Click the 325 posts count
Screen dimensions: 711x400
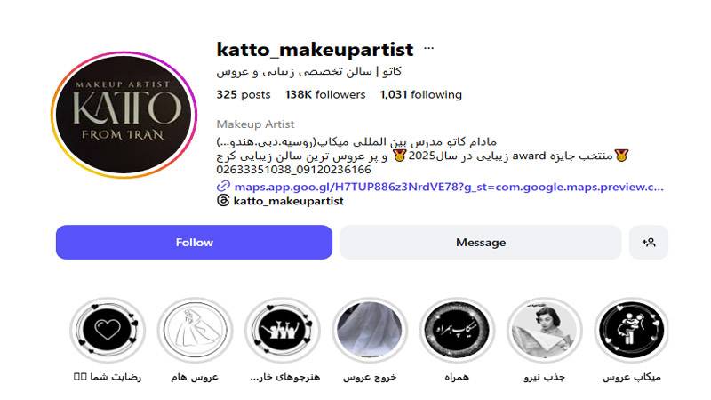point(243,95)
